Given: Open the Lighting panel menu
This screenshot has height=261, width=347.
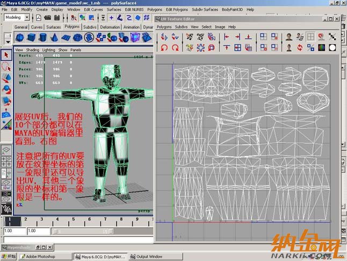Looking at the screenshot, I should 49,50.
